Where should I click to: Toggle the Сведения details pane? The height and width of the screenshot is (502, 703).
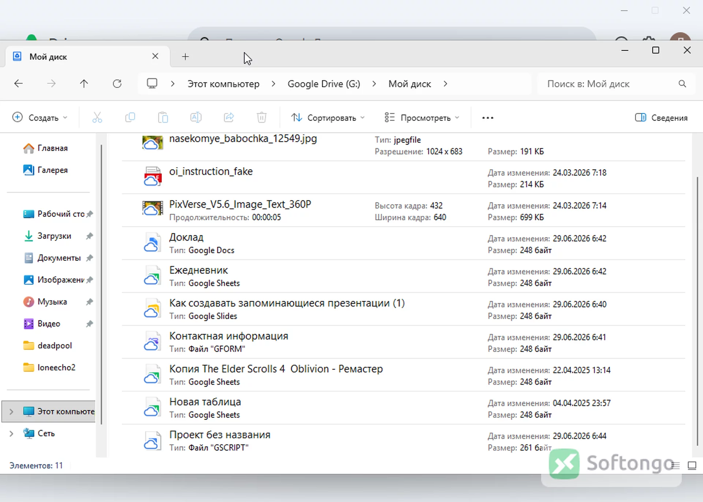tap(661, 118)
